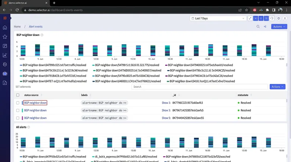Expand the sidebar with arrow toggle
The width and height of the screenshot is (291, 162).
tap(11, 18)
